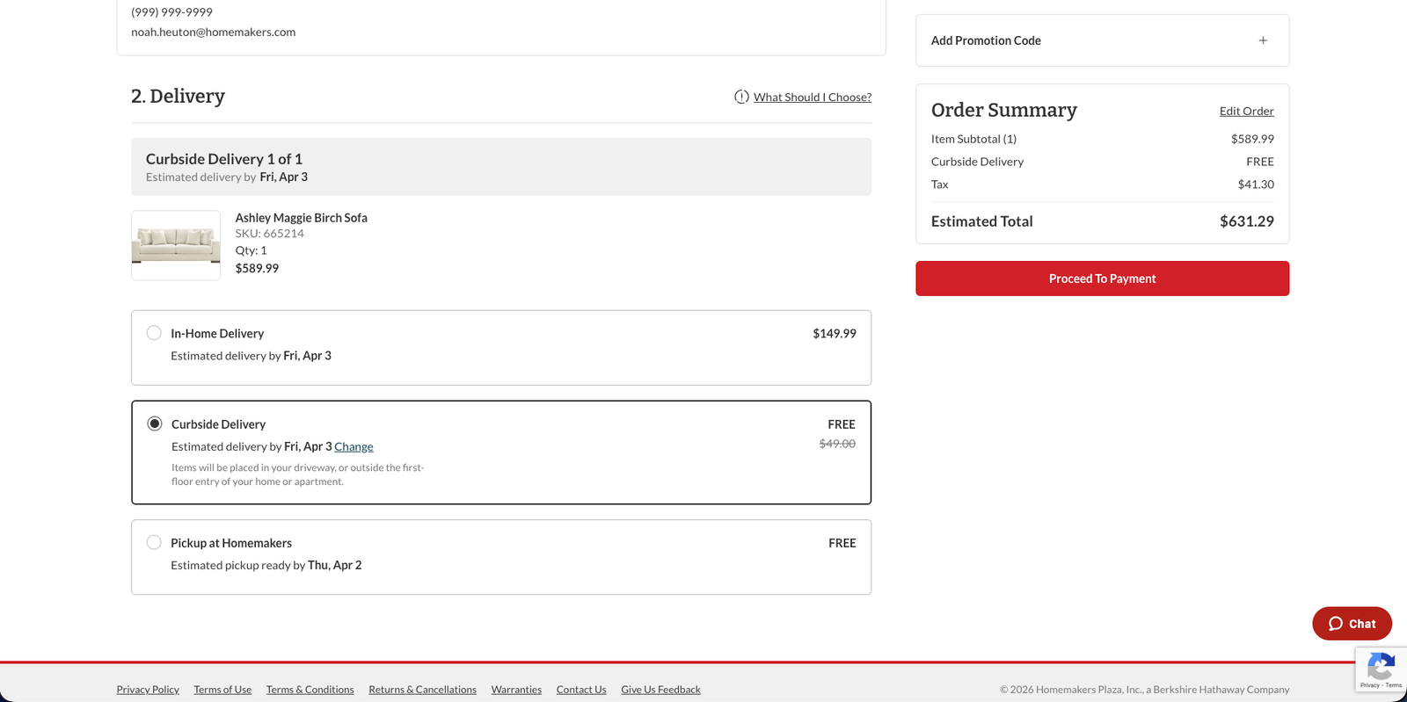Click the reCAPTCHA badge icon
Image resolution: width=1407 pixels, height=702 pixels.
[x=1381, y=667]
